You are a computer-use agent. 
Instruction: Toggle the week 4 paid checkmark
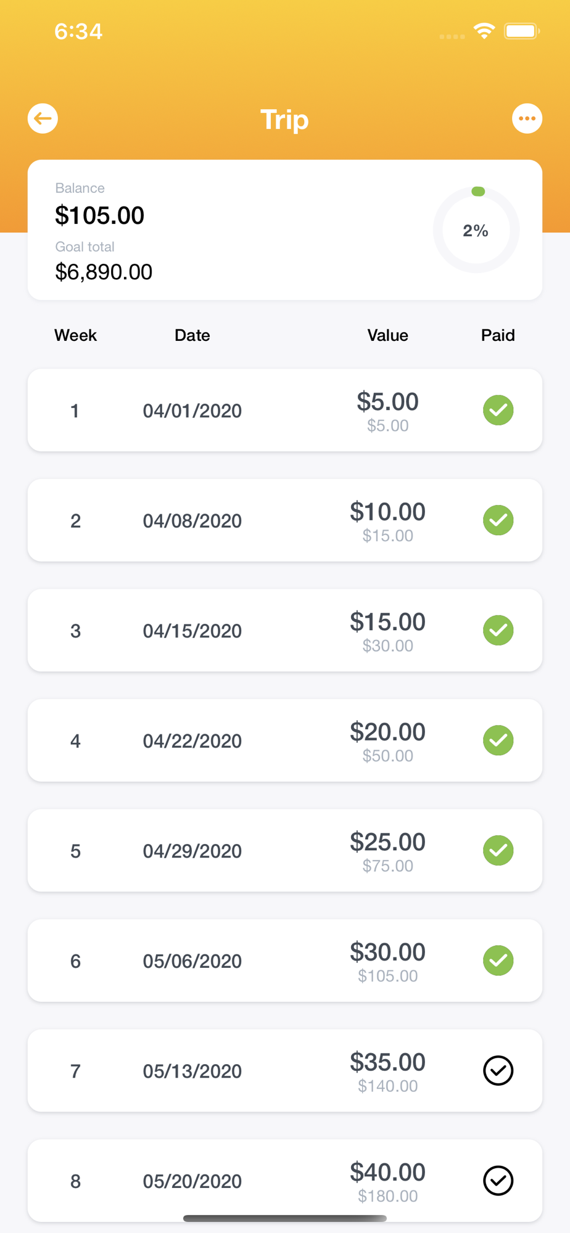point(498,740)
